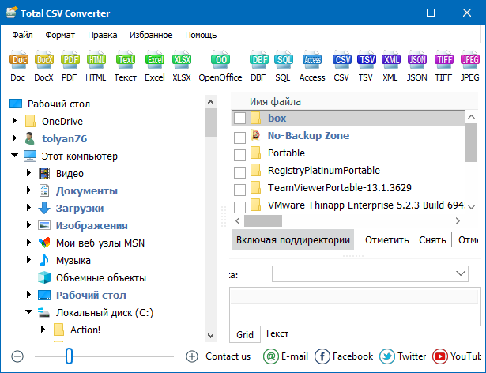This screenshot has width=486, height=373.
Task: Select the PDF conversion format icon
Action: click(70, 60)
